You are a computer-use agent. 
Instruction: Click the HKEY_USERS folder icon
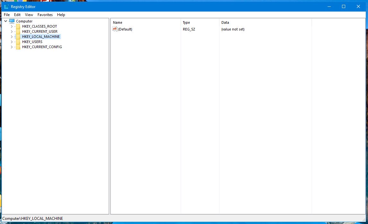point(18,42)
